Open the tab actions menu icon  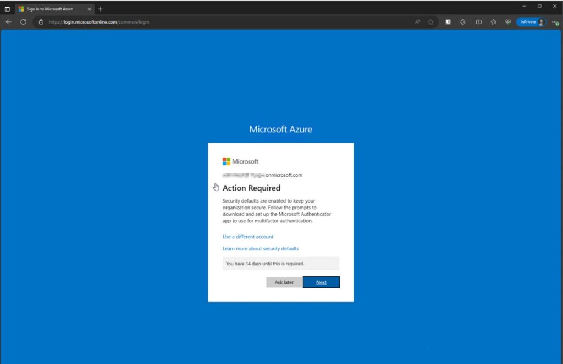pyautogui.click(x=8, y=9)
